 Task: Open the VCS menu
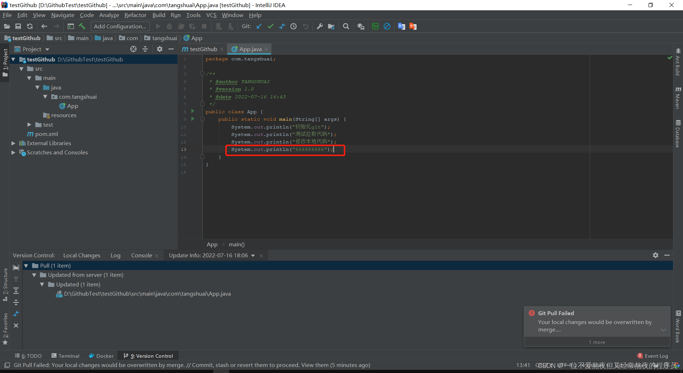click(211, 15)
